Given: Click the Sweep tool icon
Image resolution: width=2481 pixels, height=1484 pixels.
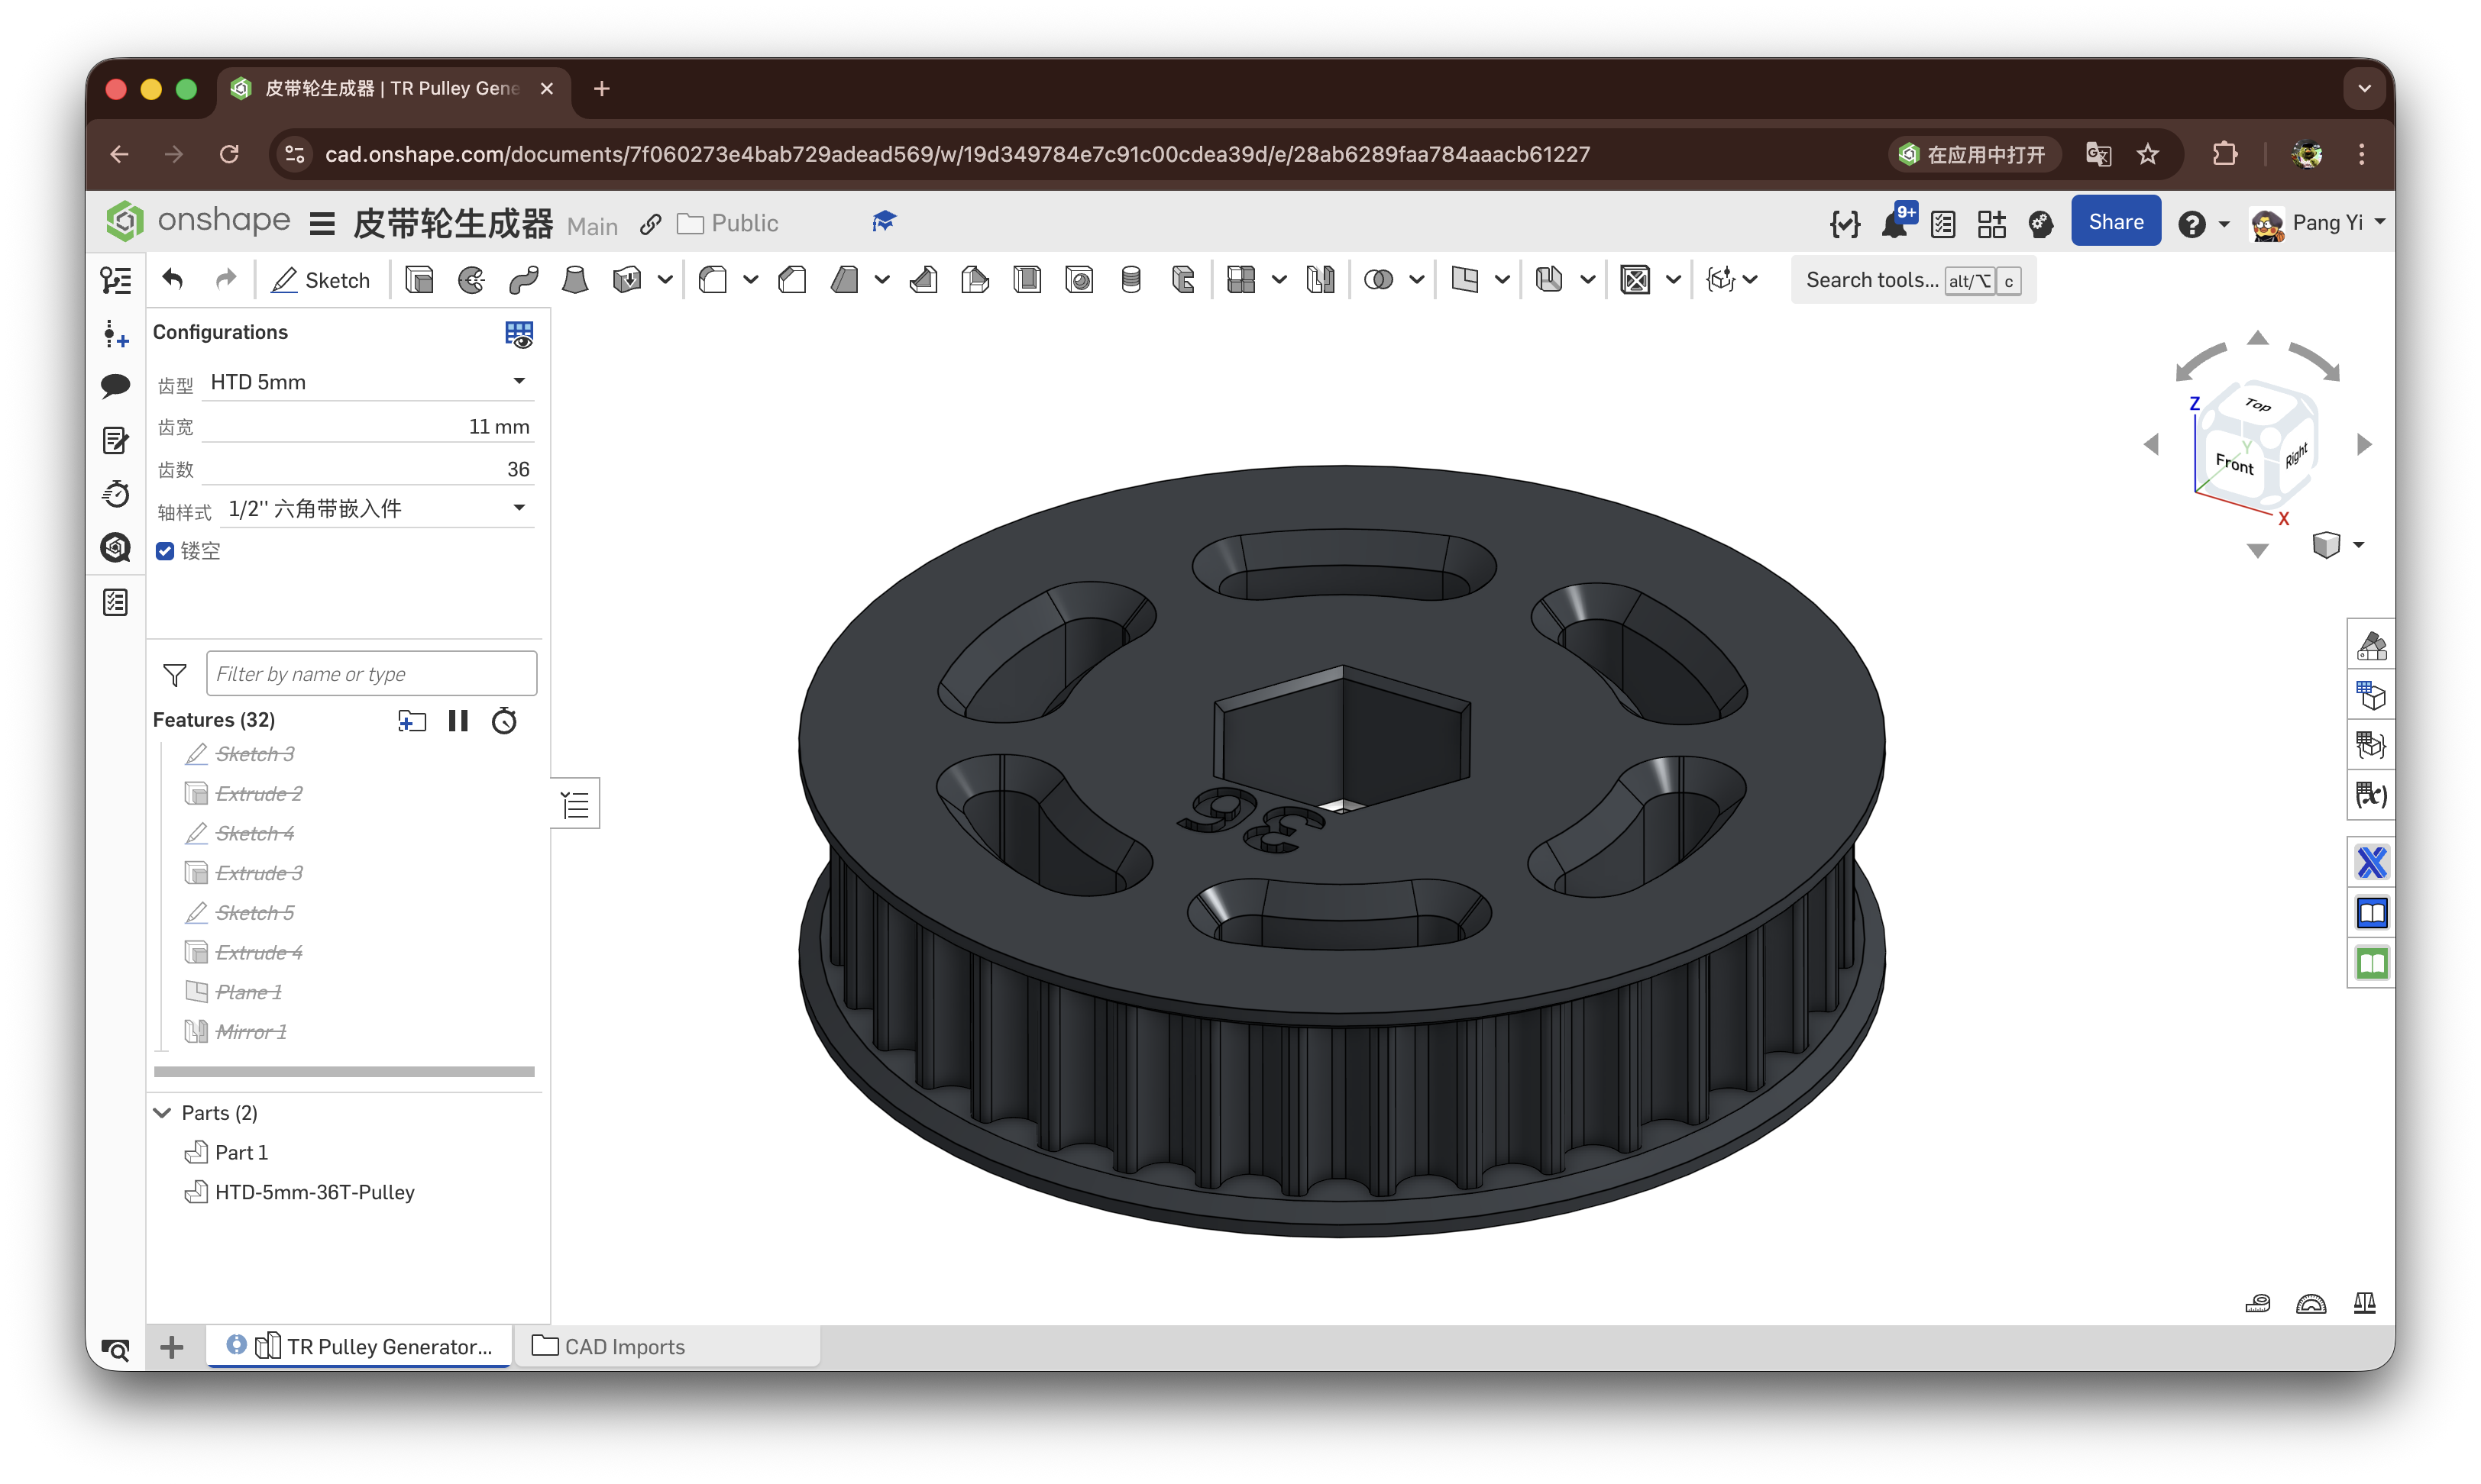Looking at the screenshot, I should tap(523, 280).
